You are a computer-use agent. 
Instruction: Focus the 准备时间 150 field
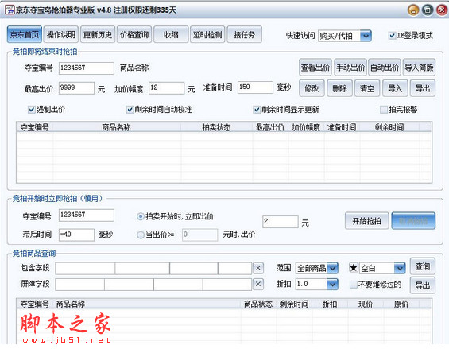coord(255,87)
